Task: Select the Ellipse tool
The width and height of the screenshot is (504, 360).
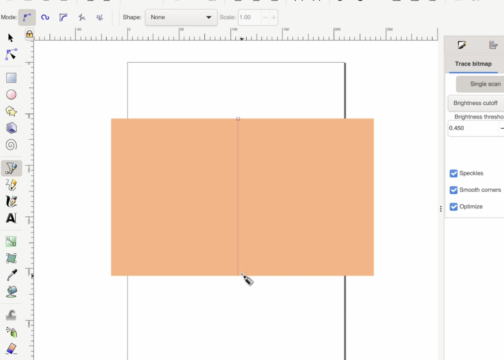Action: coord(11,94)
